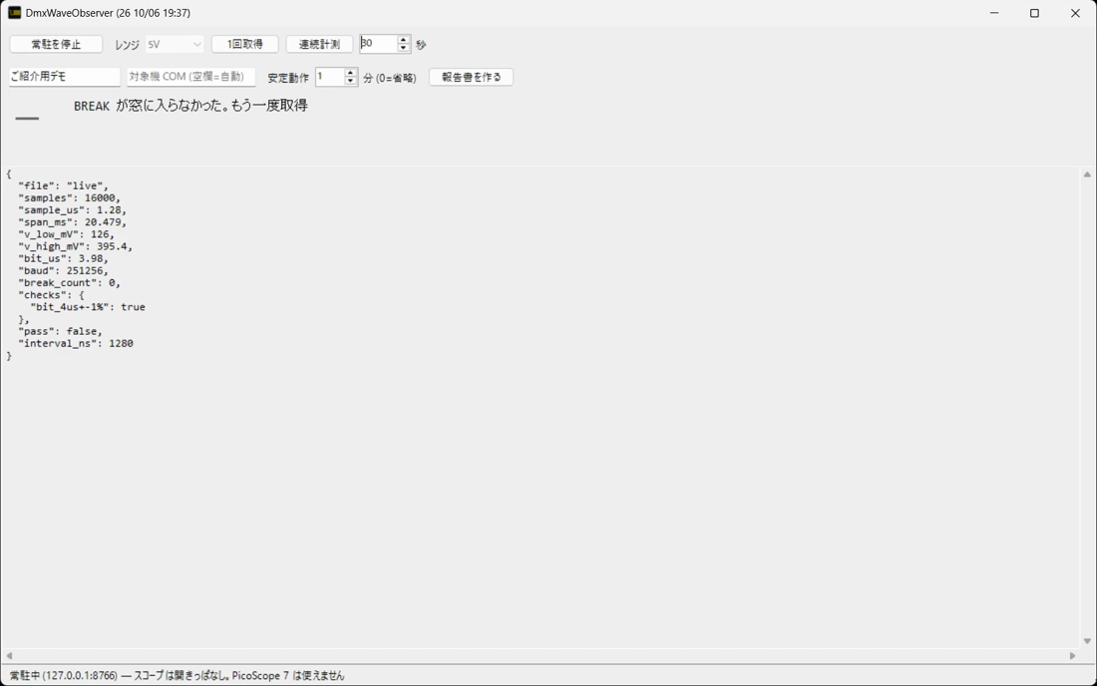Viewport: 1097px width, 686px height.
Task: Click the "v_low_mV": 126 line
Action: pos(67,234)
